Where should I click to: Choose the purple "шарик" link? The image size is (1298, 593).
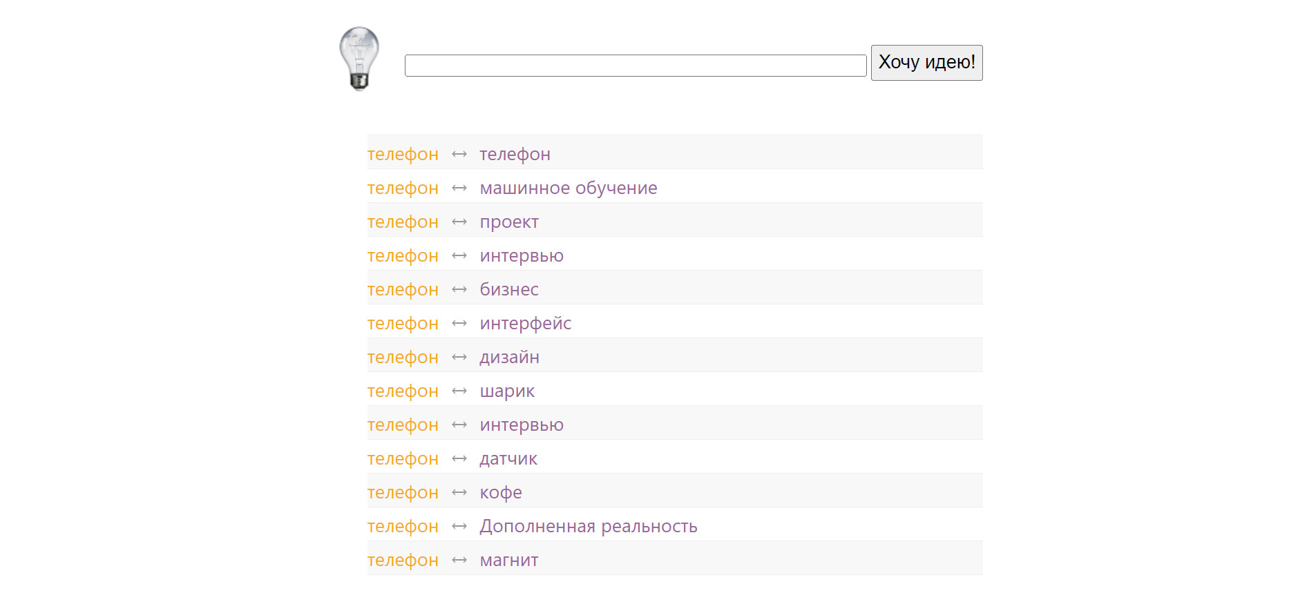point(506,391)
